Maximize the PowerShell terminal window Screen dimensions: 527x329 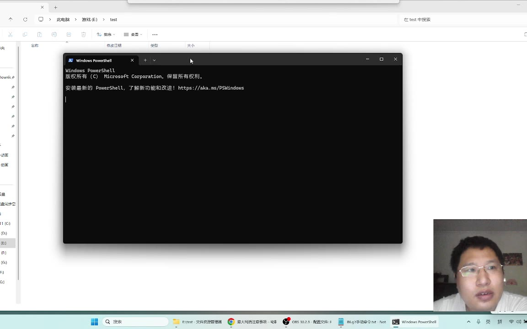tap(382, 59)
